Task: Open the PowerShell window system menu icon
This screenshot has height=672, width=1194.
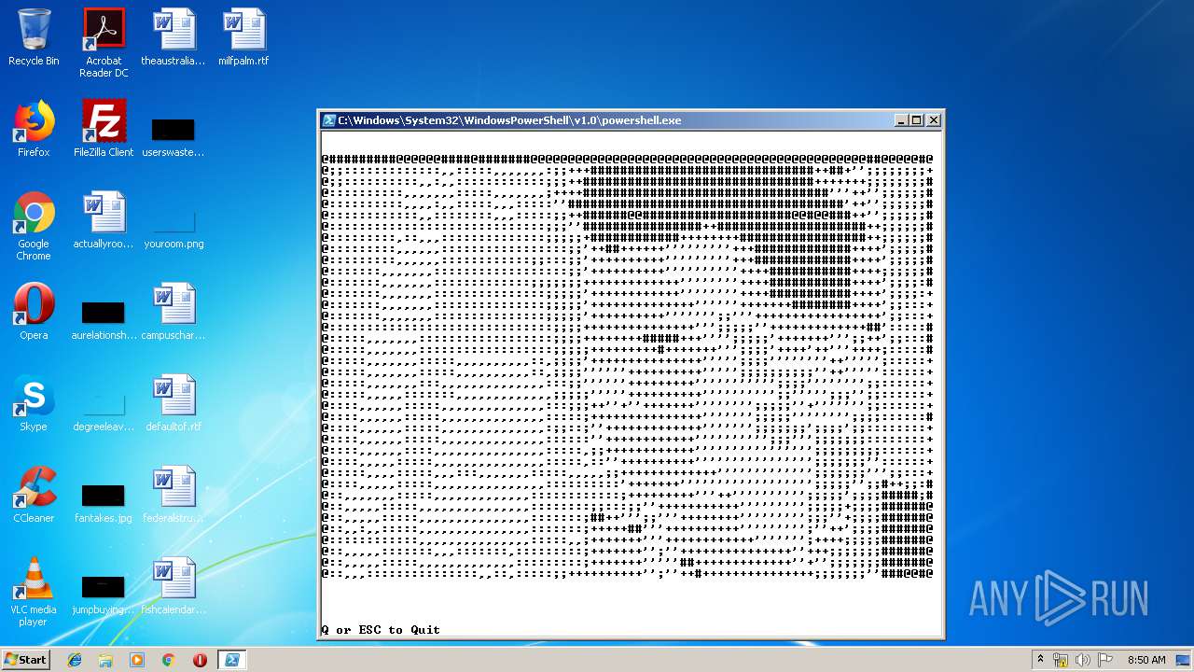Action: 328,120
